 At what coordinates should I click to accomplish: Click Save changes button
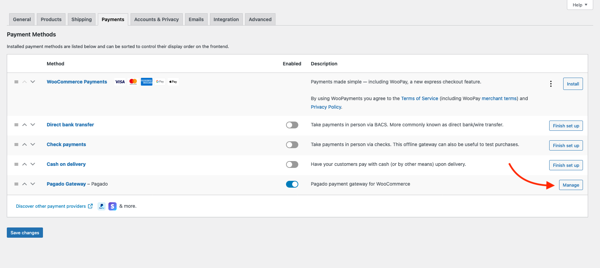point(25,233)
